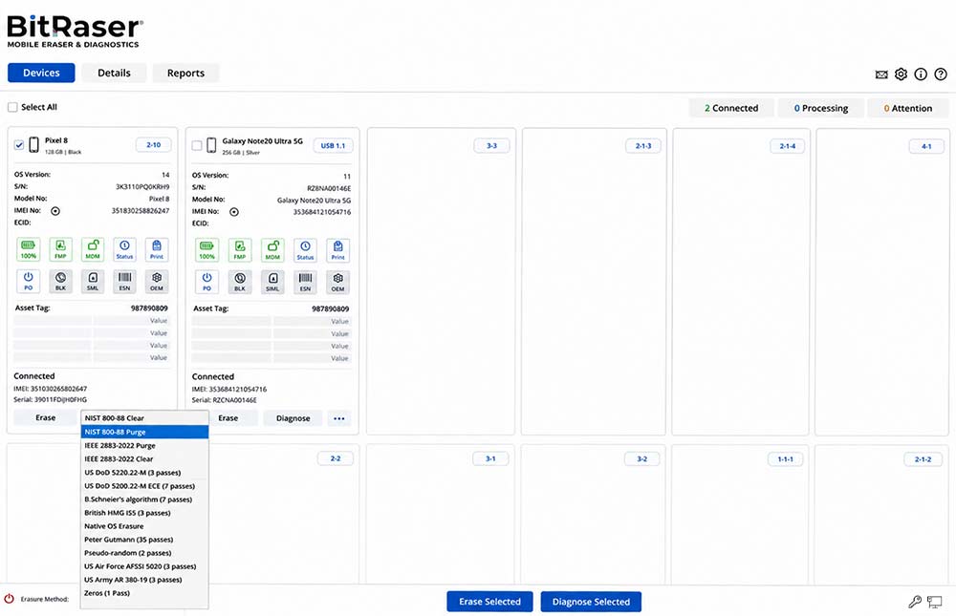
Task: Switch to the Devices tab
Action: [41, 73]
